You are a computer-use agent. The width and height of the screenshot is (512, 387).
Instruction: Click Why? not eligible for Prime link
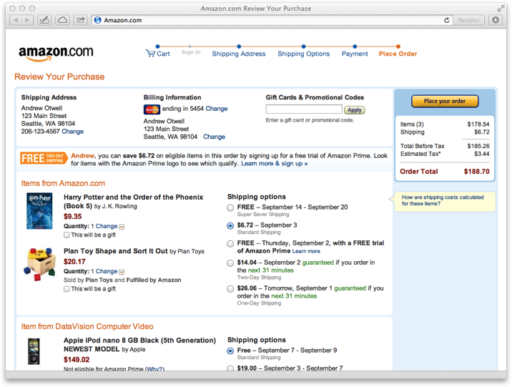click(x=154, y=368)
